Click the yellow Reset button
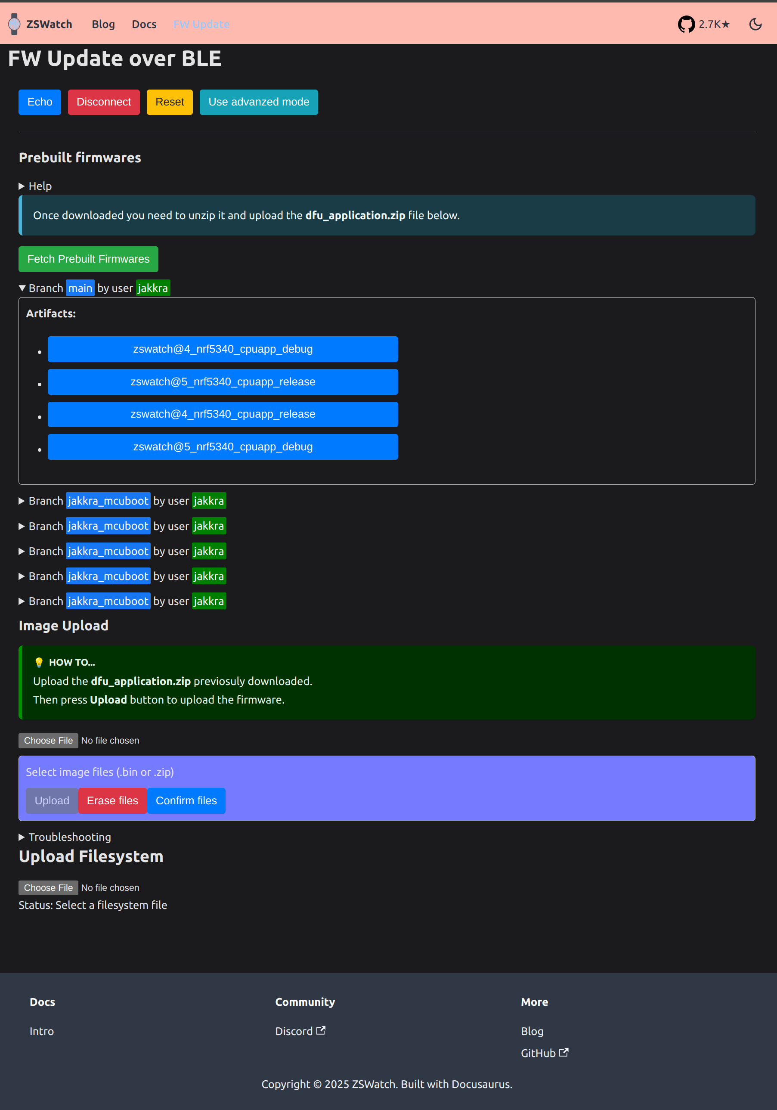This screenshot has height=1110, width=777. 170,102
